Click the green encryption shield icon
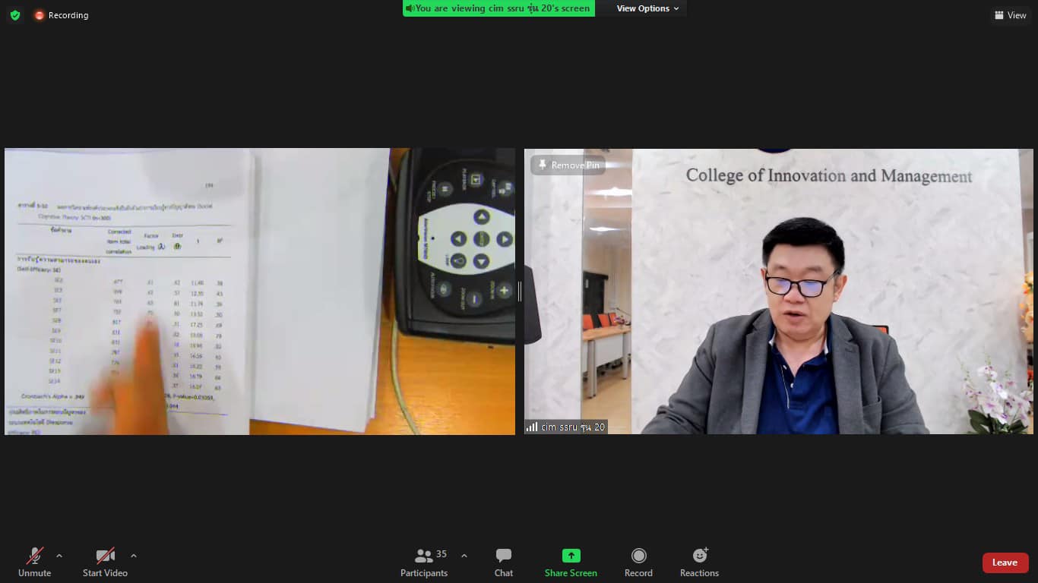1038x583 pixels. tap(15, 15)
